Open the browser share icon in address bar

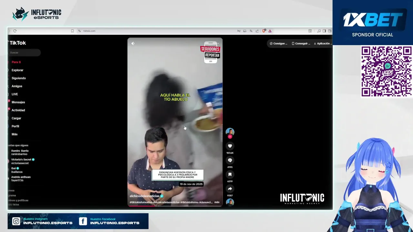[257, 31]
